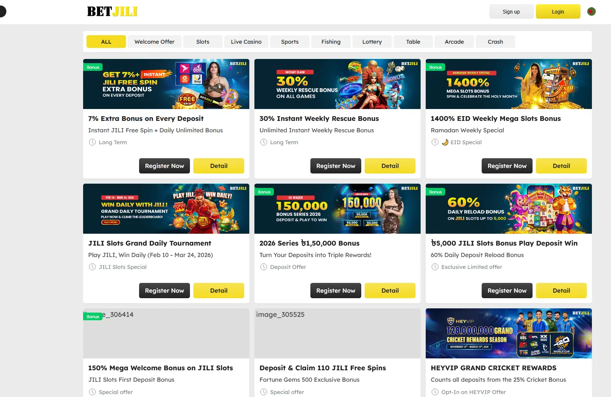The width and height of the screenshot is (611, 397).
Task: Filter promotions by Fishing
Action: pyautogui.click(x=331, y=42)
